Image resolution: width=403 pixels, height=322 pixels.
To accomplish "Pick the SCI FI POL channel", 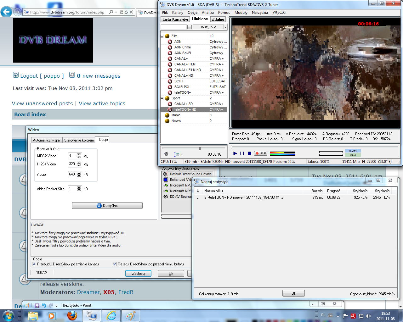I will [x=182, y=87].
